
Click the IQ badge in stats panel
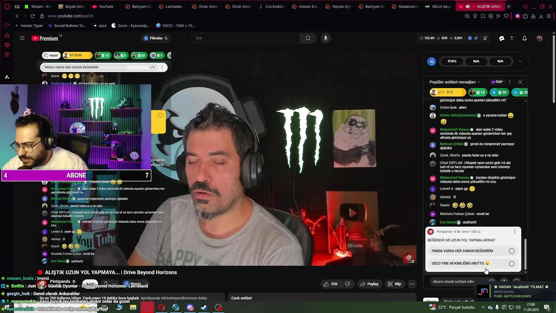tap(431, 61)
